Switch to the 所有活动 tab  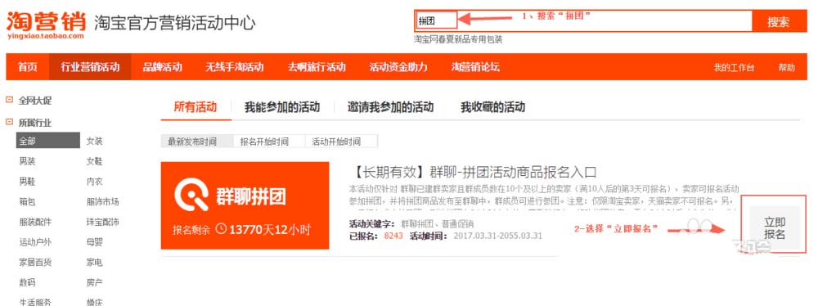pos(196,107)
